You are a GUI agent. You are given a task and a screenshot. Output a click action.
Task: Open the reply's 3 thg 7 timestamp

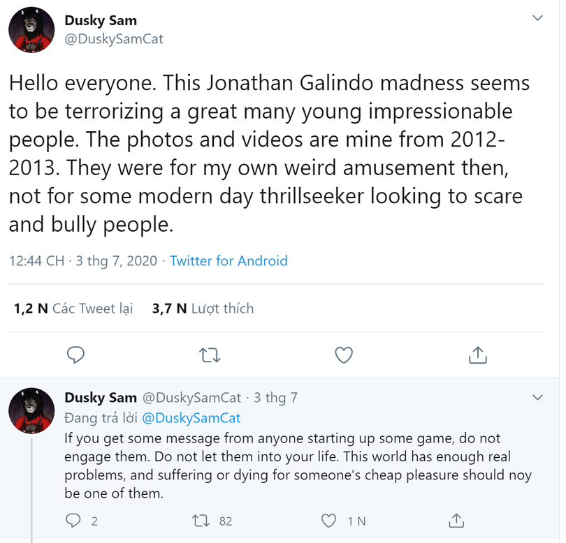pyautogui.click(x=275, y=397)
